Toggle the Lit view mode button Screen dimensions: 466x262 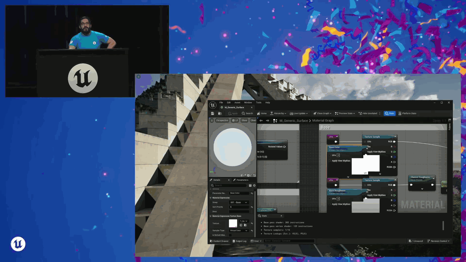pos(235,120)
